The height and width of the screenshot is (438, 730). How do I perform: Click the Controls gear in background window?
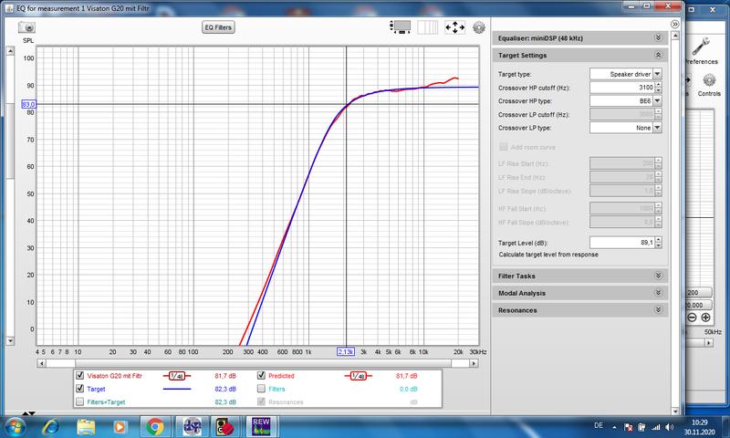point(708,81)
